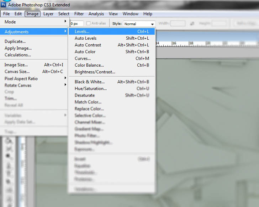
Task: Click the Photoshop Ps title bar icon
Action: 3,5
